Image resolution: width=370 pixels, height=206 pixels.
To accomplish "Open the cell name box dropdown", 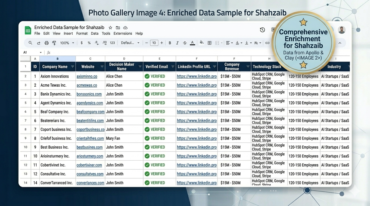I will coord(41,53).
